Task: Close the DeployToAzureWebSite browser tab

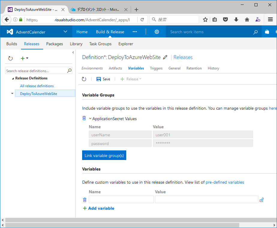Action: tap(63, 10)
